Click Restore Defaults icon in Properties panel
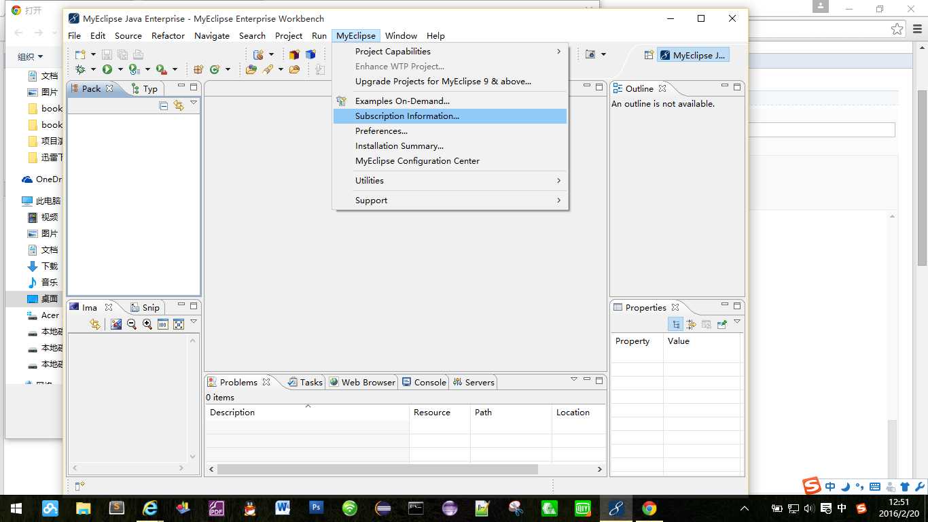 pyautogui.click(x=707, y=324)
